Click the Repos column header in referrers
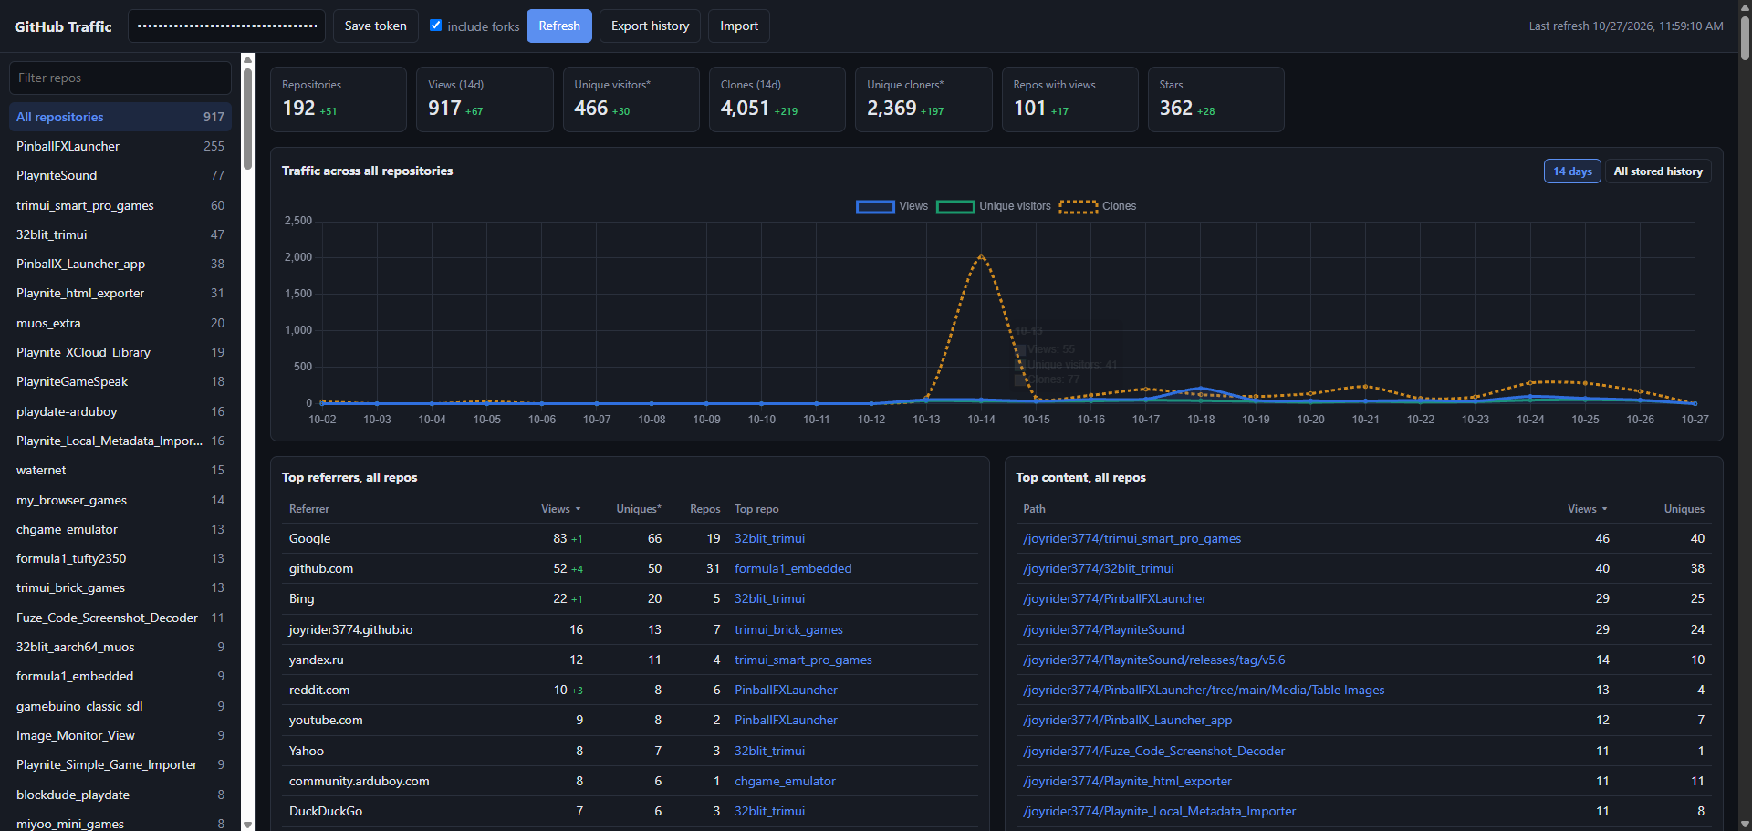1752x831 pixels. tap(704, 509)
